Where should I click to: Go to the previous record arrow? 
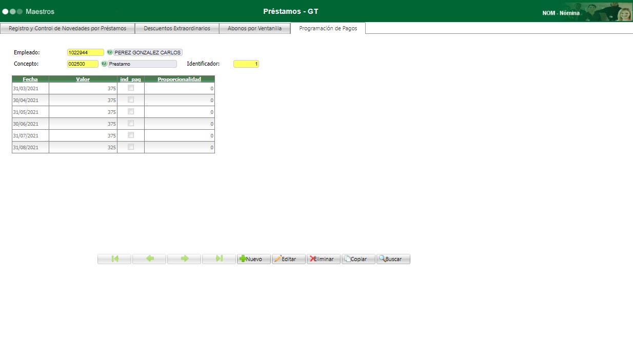pos(149,259)
